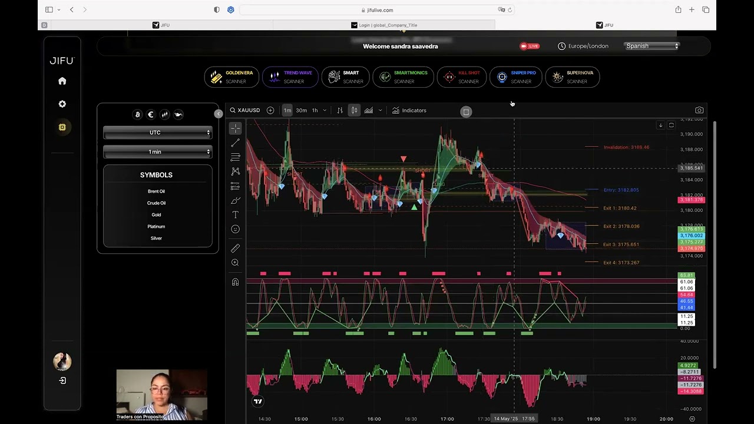Select the Bitcoin crypto category icon

click(x=137, y=115)
